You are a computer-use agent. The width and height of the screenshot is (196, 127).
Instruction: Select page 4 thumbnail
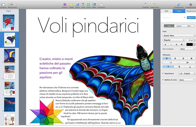[9, 72]
